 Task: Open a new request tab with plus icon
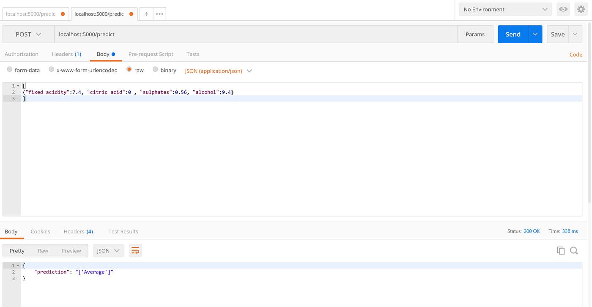pos(146,14)
